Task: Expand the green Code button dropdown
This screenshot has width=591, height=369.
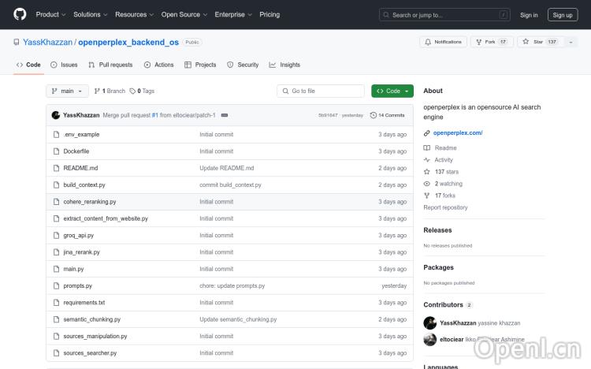Action: click(392, 91)
